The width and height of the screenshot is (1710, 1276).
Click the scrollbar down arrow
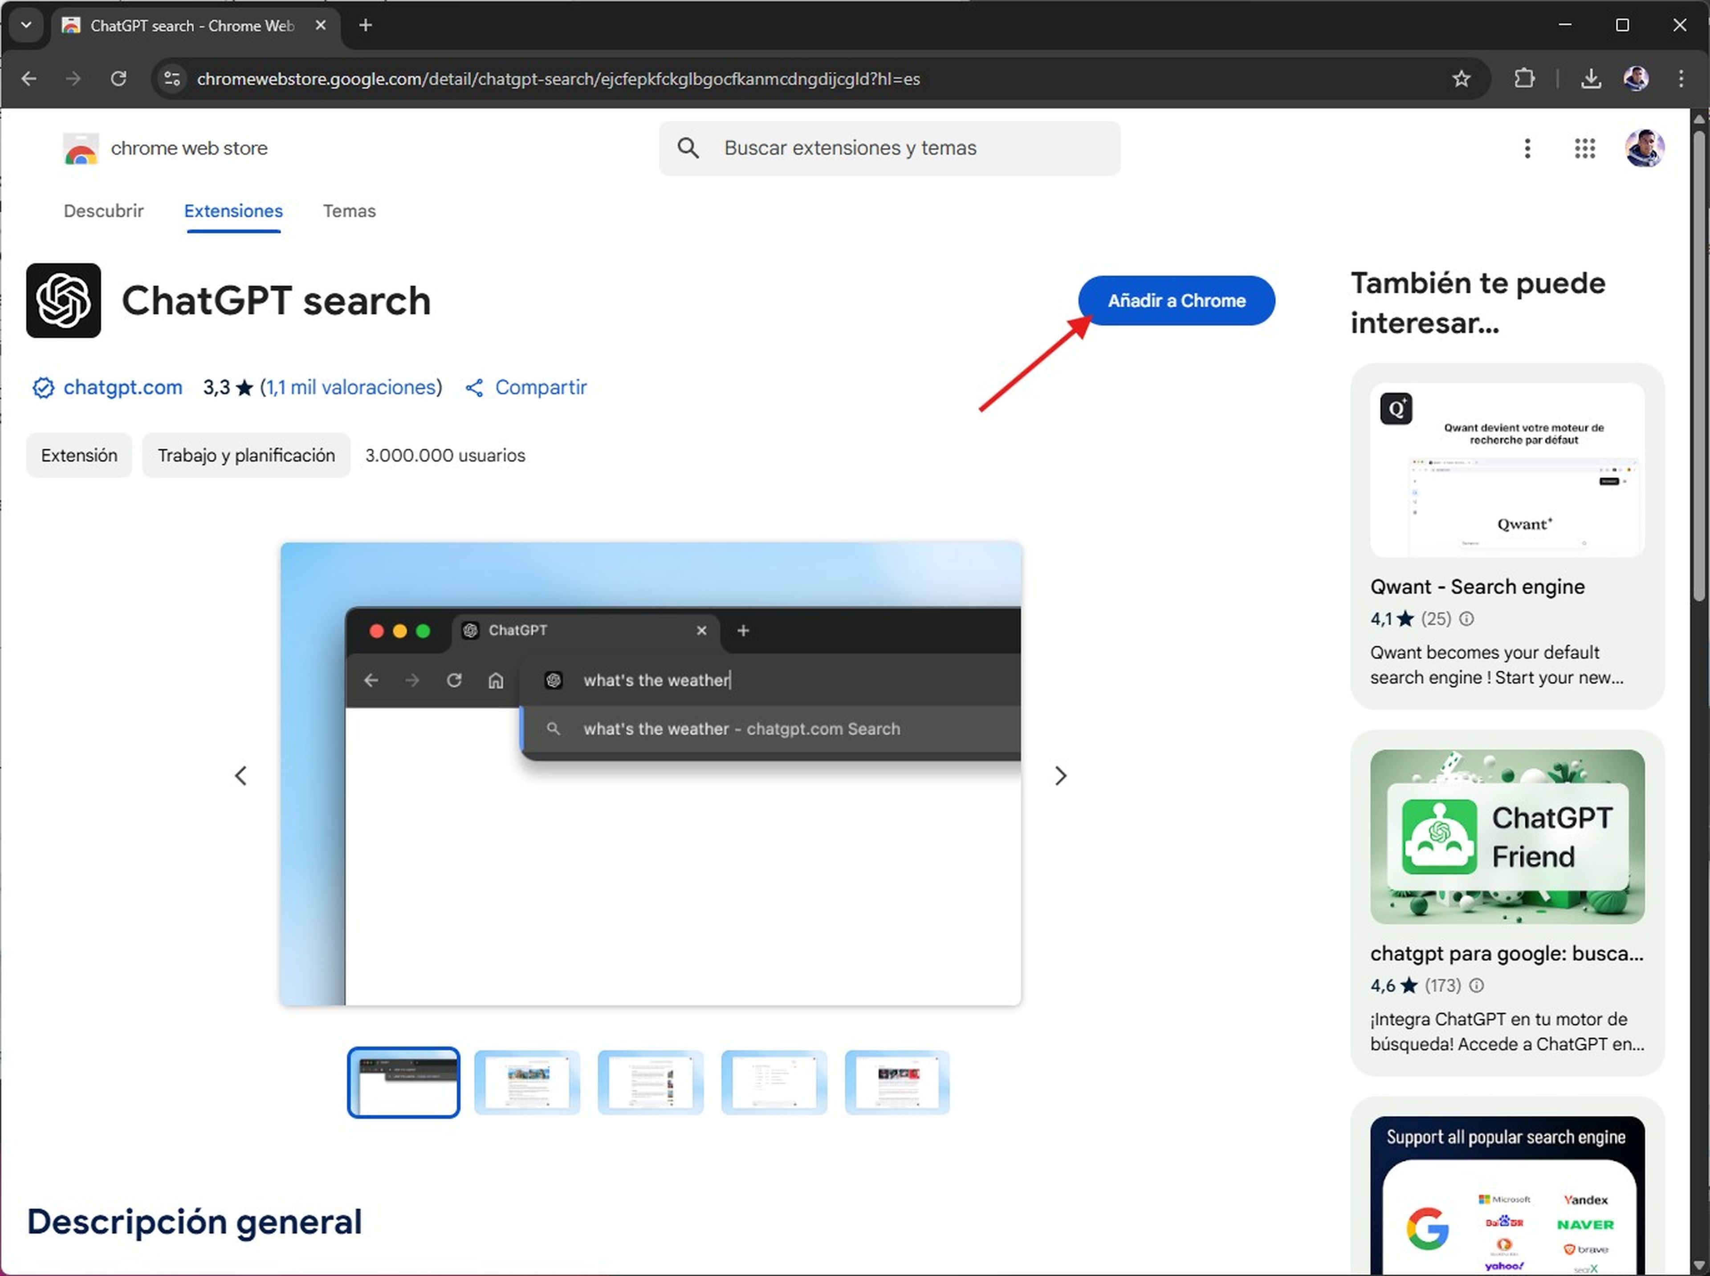pos(1698,1265)
